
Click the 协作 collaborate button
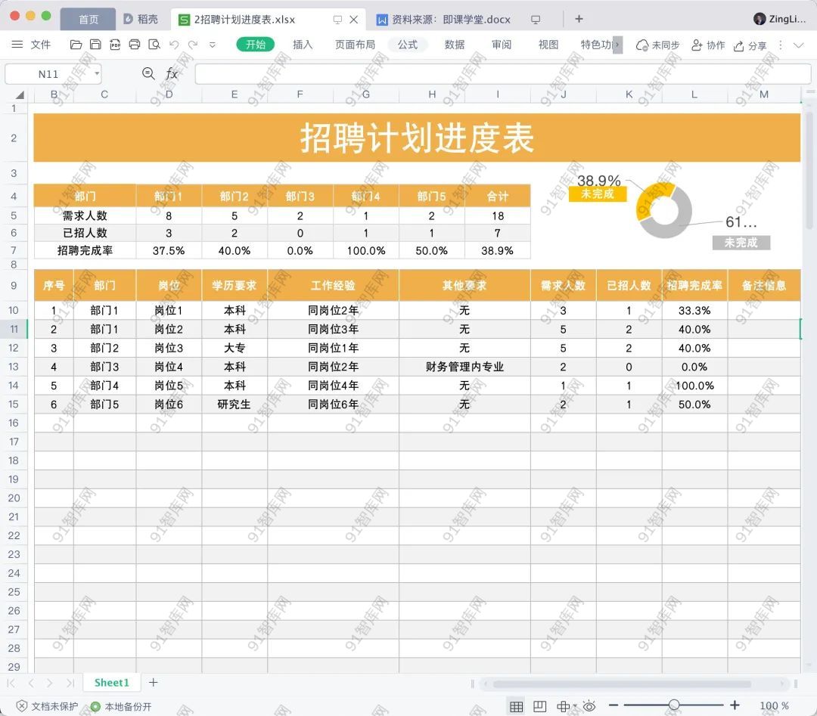708,45
